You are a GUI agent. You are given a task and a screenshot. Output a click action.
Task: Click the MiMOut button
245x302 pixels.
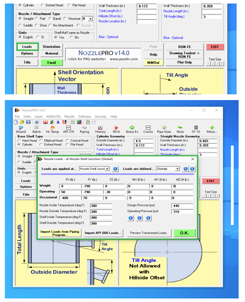click(153, 63)
